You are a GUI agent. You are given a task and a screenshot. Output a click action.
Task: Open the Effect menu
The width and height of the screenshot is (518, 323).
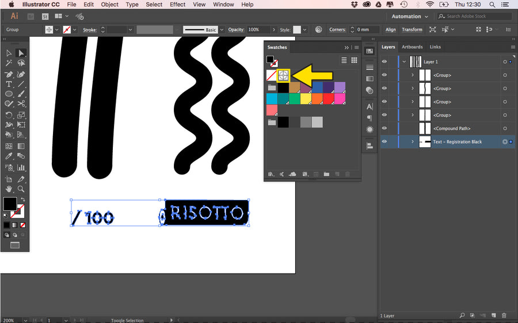click(x=177, y=5)
